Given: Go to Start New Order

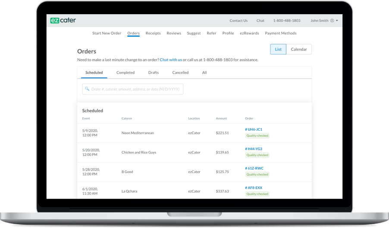Looking at the screenshot, I should click(107, 33).
